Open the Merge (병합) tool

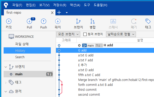pos(93,21)
